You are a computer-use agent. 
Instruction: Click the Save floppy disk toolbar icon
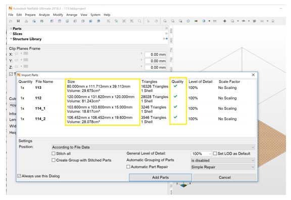[x=18, y=21]
